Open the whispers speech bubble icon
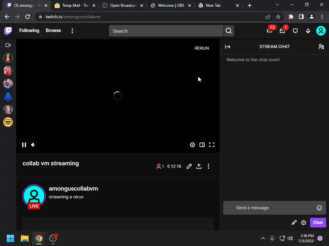 [295, 31]
